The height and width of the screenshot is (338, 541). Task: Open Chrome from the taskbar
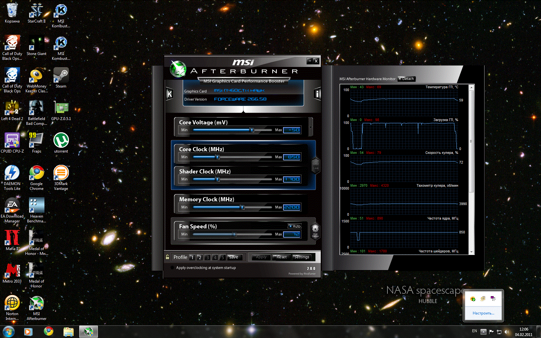point(49,332)
